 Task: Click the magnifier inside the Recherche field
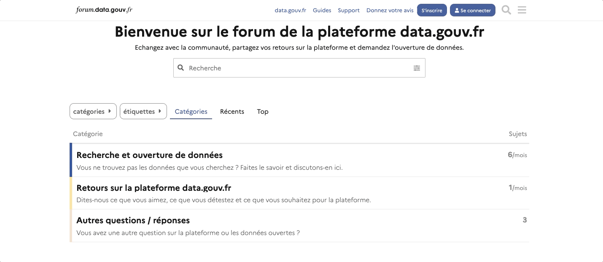181,67
